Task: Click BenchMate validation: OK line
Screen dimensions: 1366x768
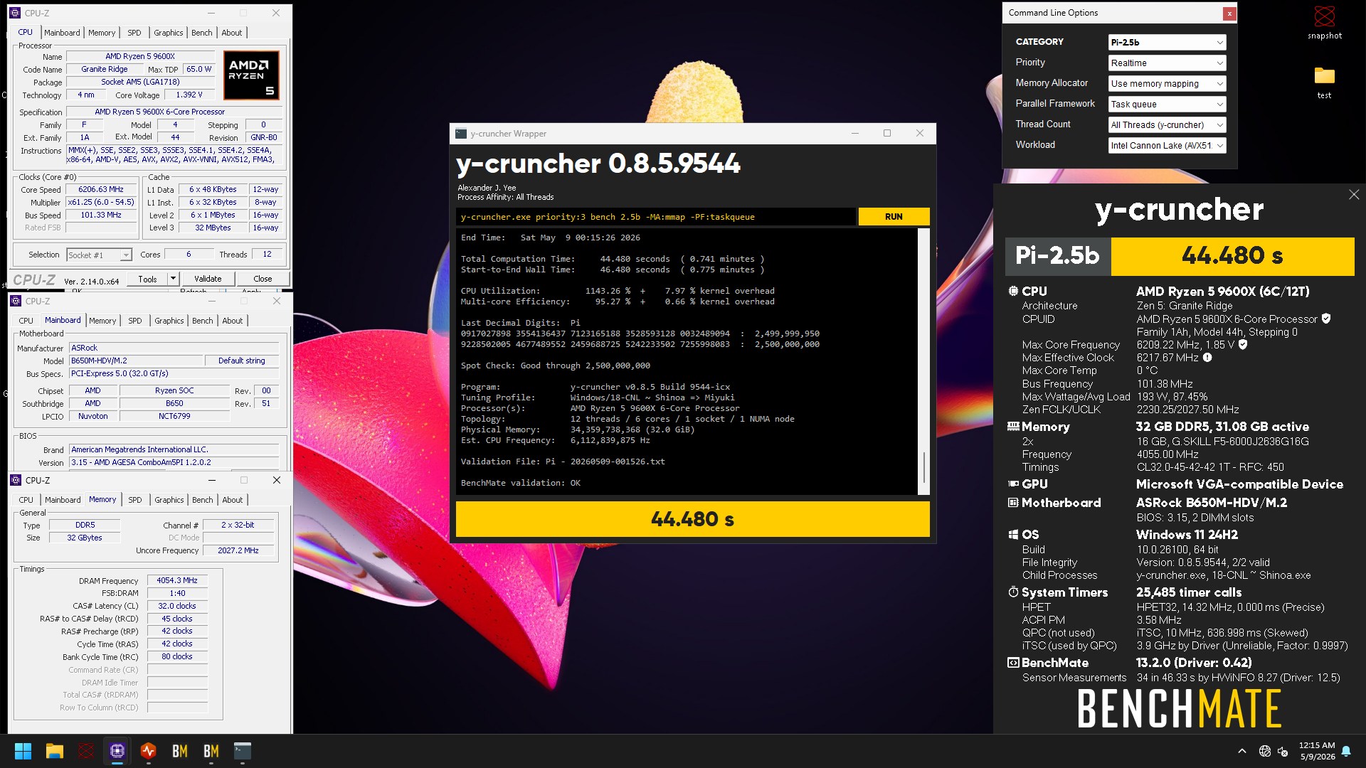Action: tap(521, 484)
